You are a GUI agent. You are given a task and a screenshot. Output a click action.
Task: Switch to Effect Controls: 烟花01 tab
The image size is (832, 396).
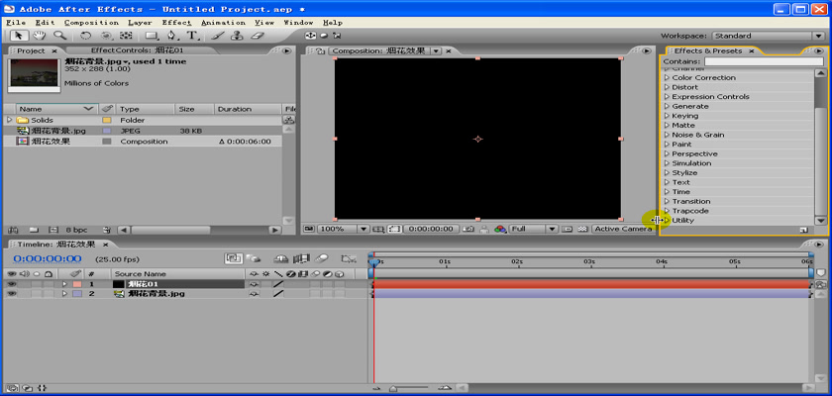137,50
